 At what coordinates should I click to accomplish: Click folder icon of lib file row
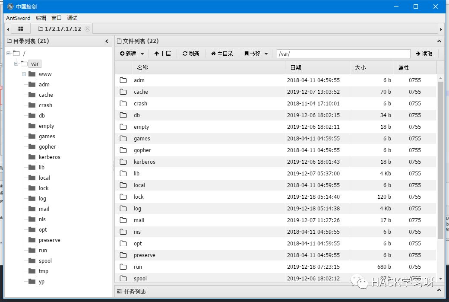(x=123, y=174)
